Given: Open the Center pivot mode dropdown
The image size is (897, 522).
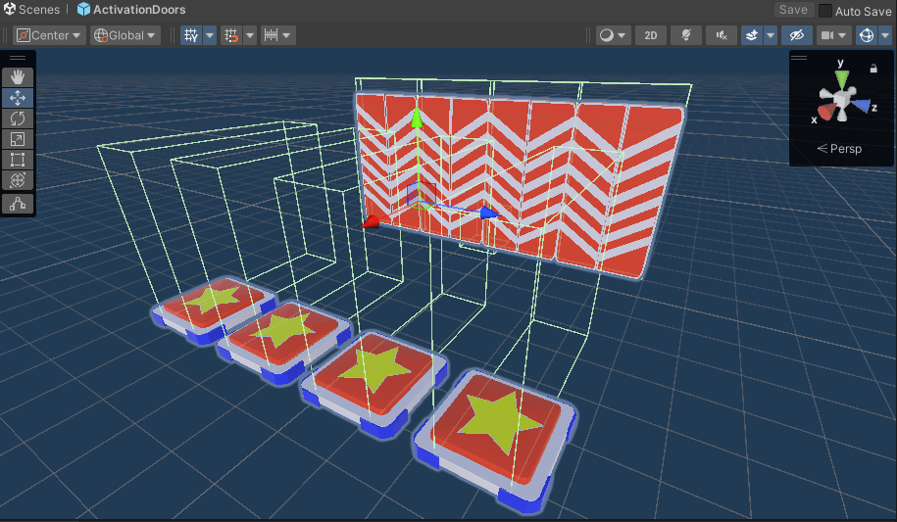Looking at the screenshot, I should pos(49,35).
